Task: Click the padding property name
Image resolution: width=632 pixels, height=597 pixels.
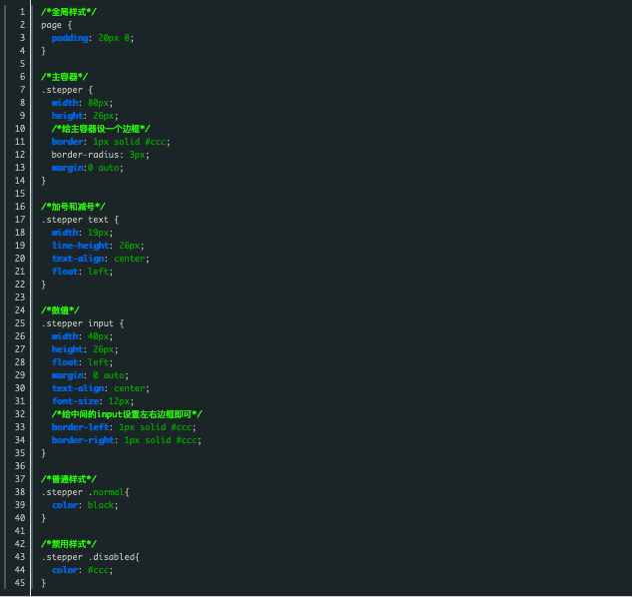Action: pyautogui.click(x=70, y=37)
